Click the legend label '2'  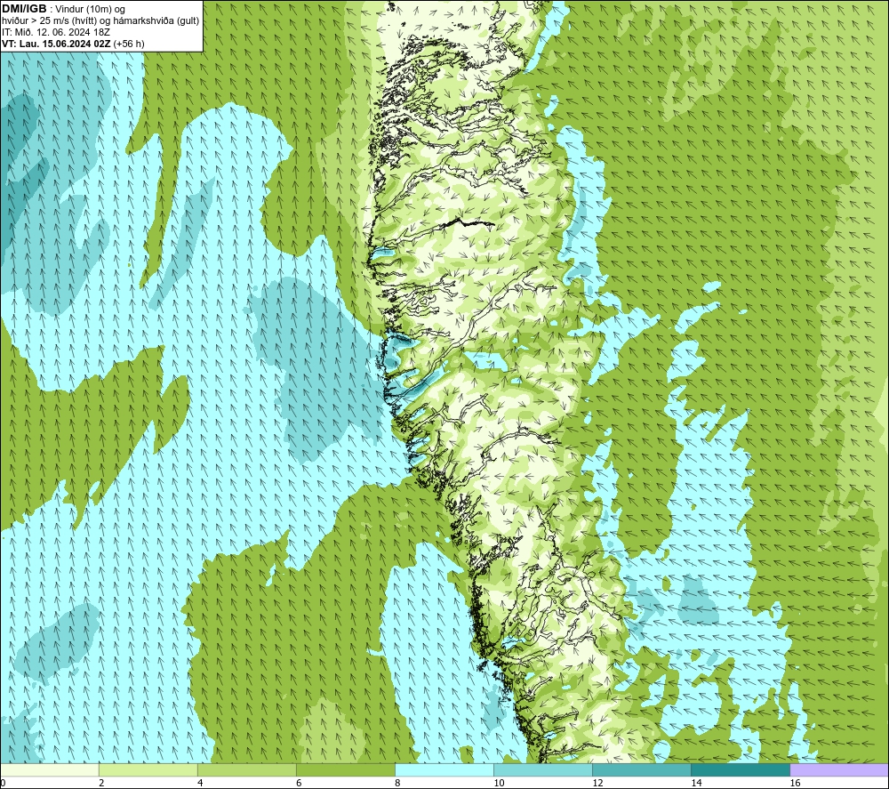click(x=101, y=783)
